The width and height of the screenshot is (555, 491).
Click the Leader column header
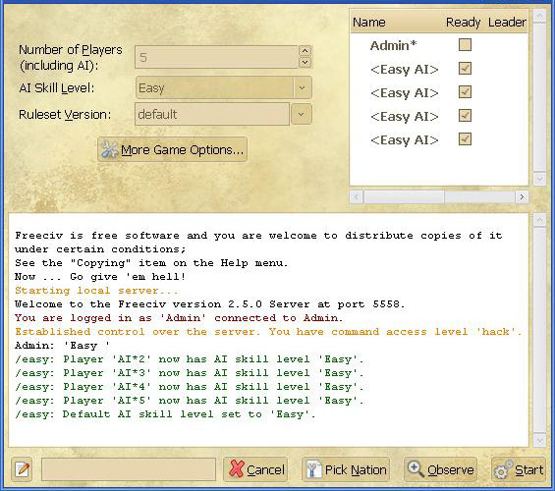(x=507, y=23)
